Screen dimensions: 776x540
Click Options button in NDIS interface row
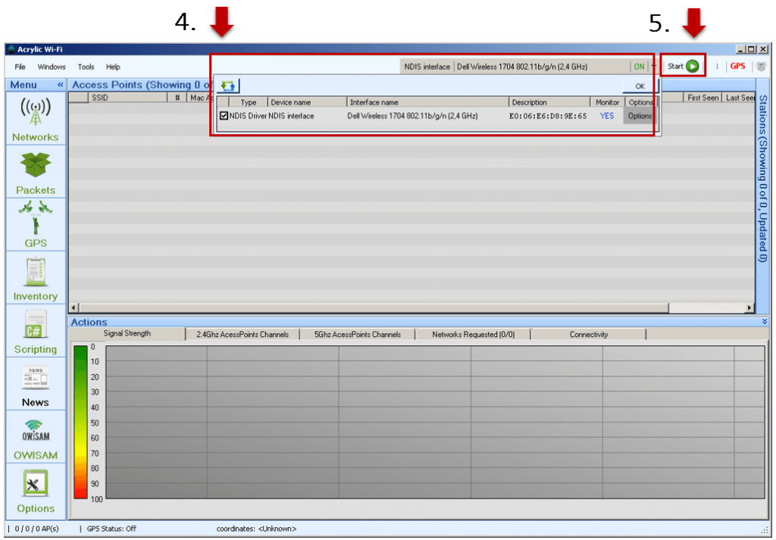(x=640, y=116)
